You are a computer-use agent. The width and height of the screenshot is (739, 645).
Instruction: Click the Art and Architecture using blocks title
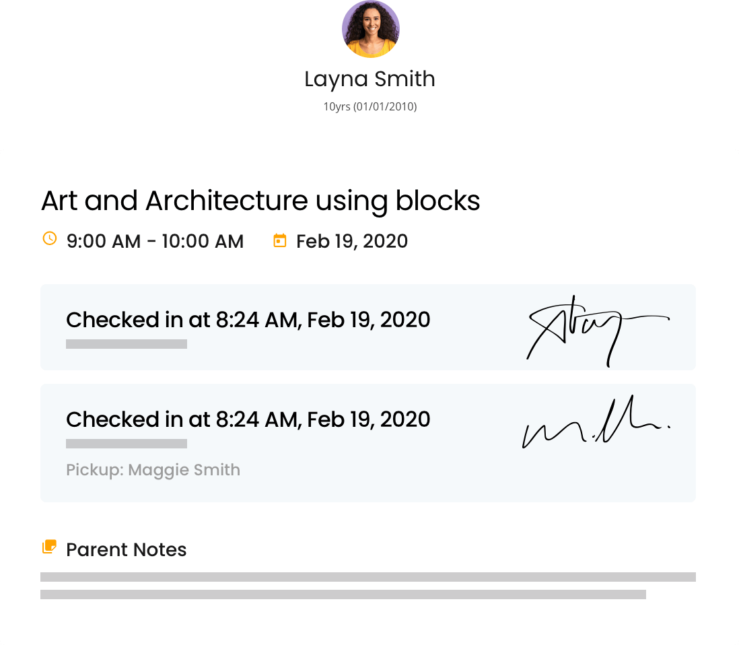(260, 201)
